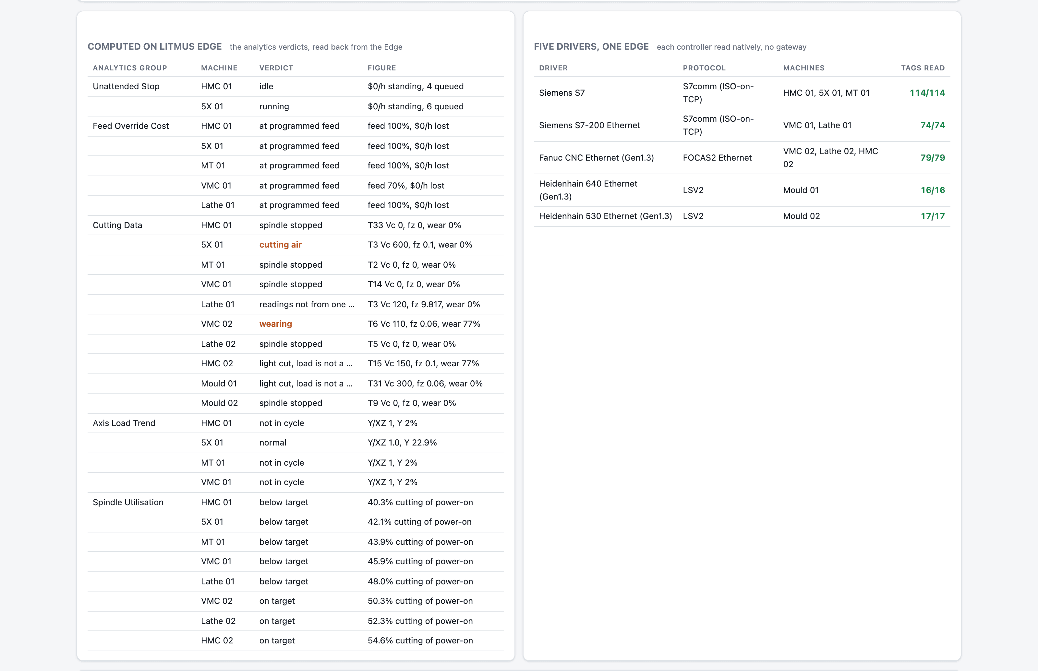Select the Verdict column header
The width and height of the screenshot is (1038, 671).
point(276,68)
